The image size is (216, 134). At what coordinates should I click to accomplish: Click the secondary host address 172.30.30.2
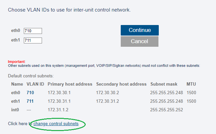108,93
